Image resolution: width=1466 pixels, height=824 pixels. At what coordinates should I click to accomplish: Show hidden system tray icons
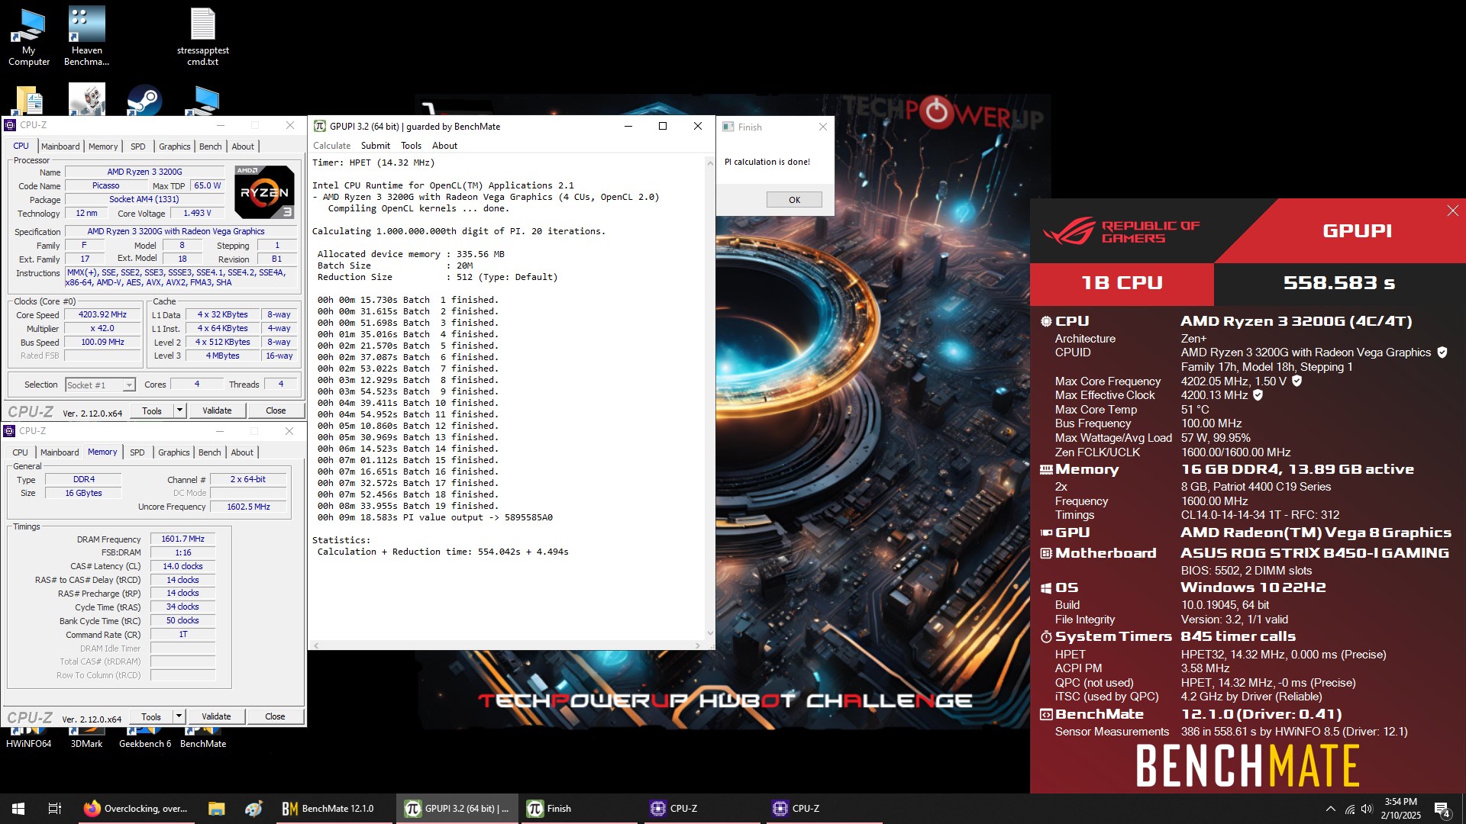1330,809
